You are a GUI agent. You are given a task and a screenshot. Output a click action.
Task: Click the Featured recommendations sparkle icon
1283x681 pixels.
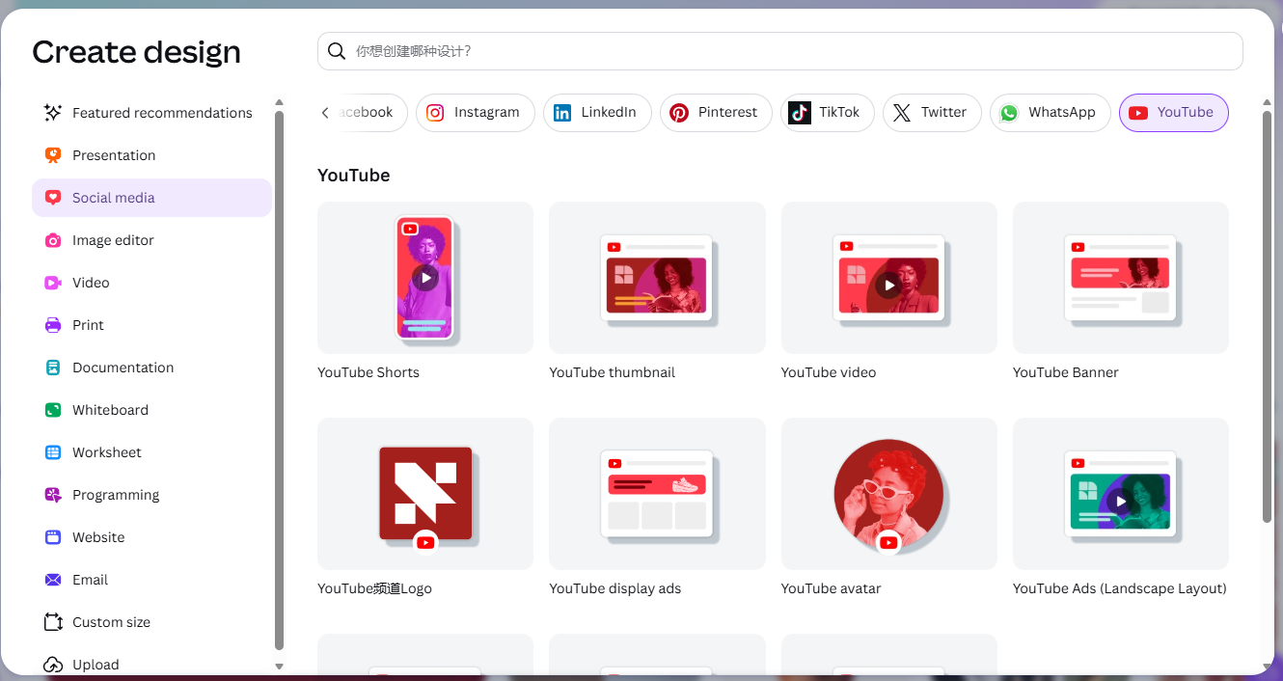[x=53, y=113]
